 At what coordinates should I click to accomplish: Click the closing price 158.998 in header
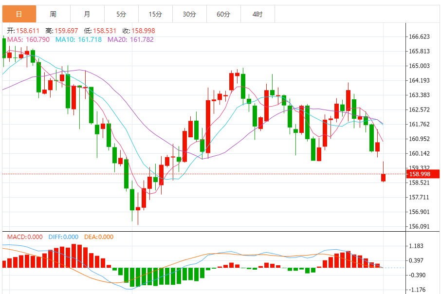pyautogui.click(x=143, y=31)
